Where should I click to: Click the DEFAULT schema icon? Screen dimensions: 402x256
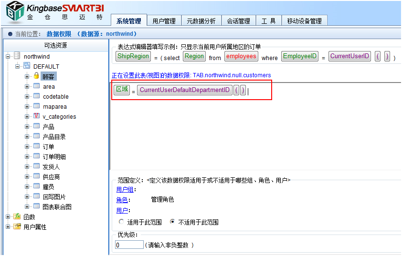(x=27, y=65)
